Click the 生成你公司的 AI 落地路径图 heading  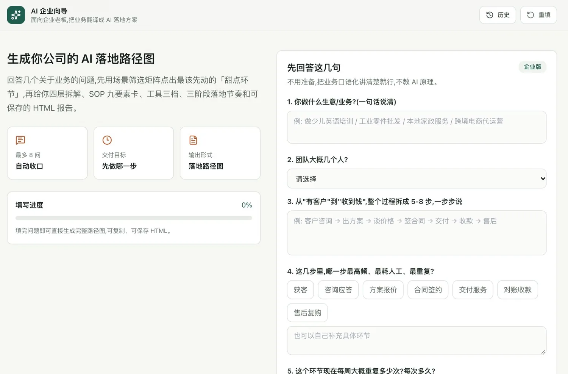tap(81, 59)
